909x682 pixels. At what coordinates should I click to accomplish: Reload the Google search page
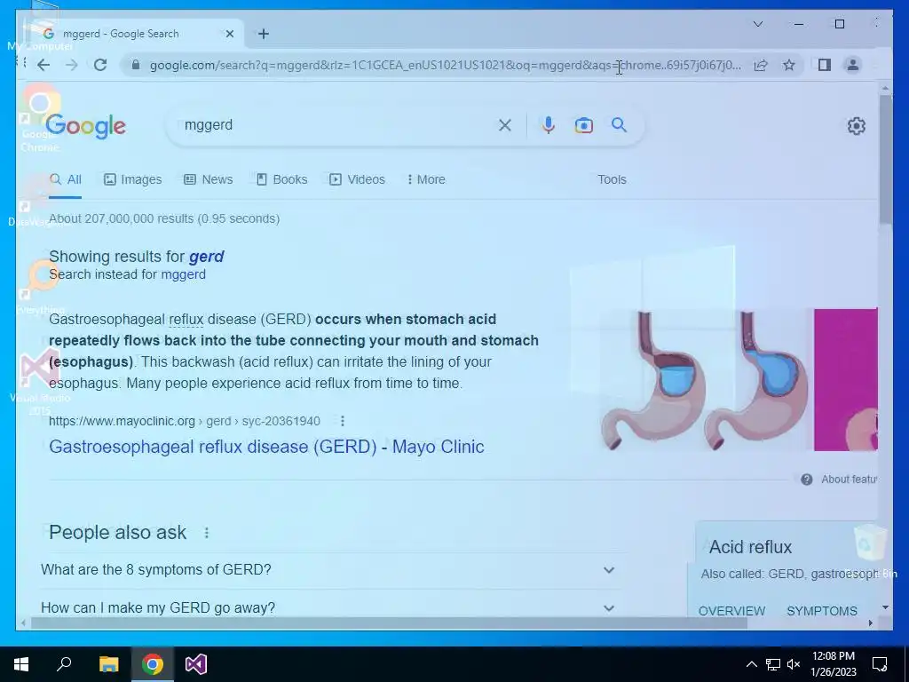100,65
